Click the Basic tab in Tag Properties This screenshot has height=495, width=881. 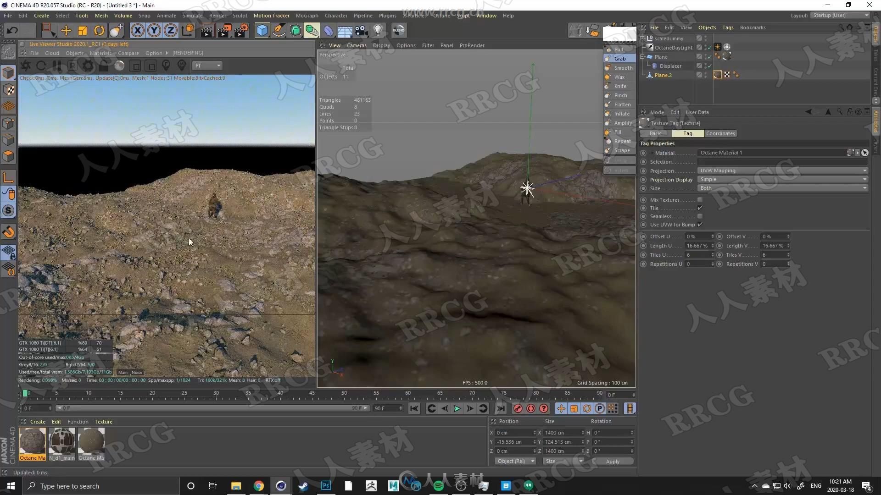656,133
